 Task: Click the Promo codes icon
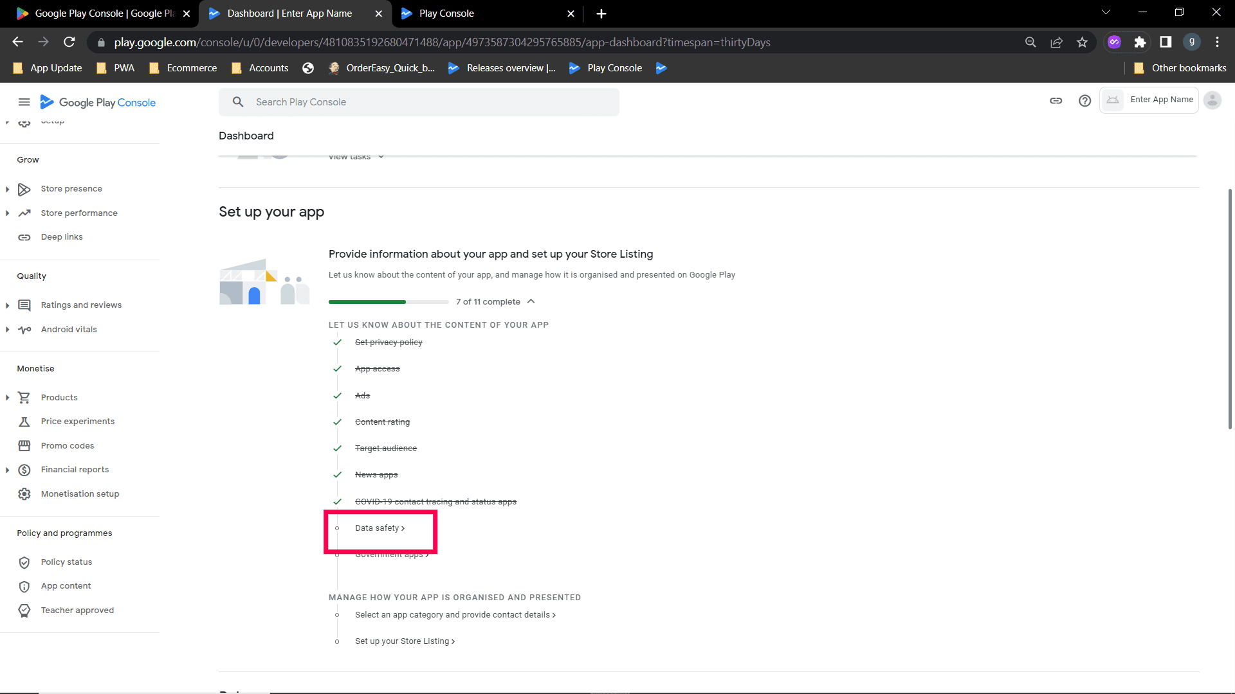coord(24,446)
